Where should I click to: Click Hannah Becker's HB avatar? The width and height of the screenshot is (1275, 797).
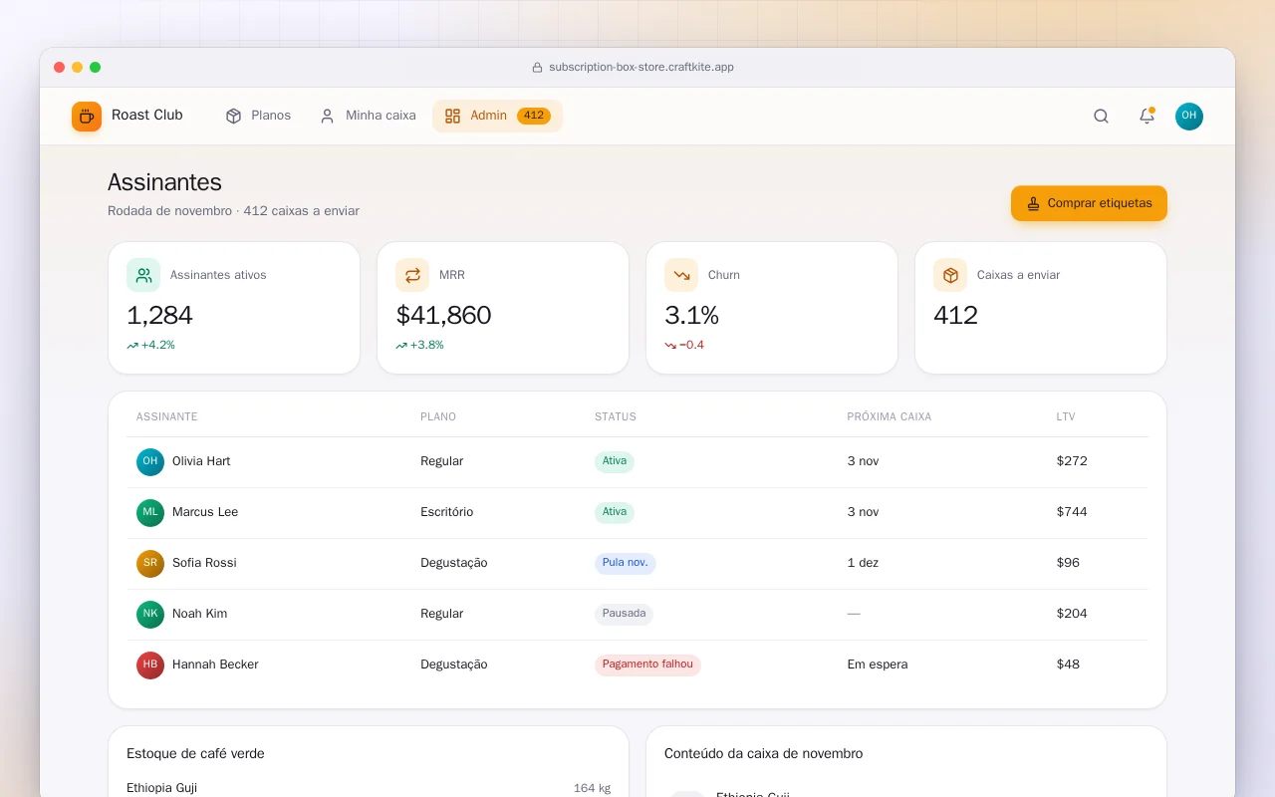click(150, 664)
